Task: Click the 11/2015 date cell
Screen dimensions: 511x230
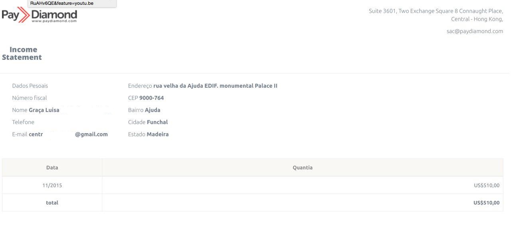Action: 52,185
